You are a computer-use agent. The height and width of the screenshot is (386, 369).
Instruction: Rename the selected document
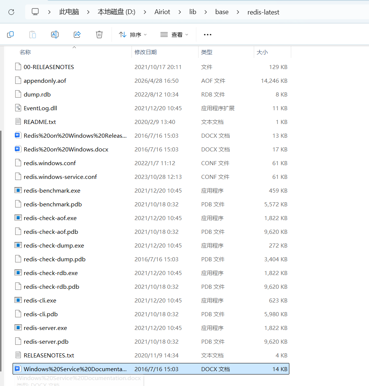pyautogui.click(x=55, y=34)
